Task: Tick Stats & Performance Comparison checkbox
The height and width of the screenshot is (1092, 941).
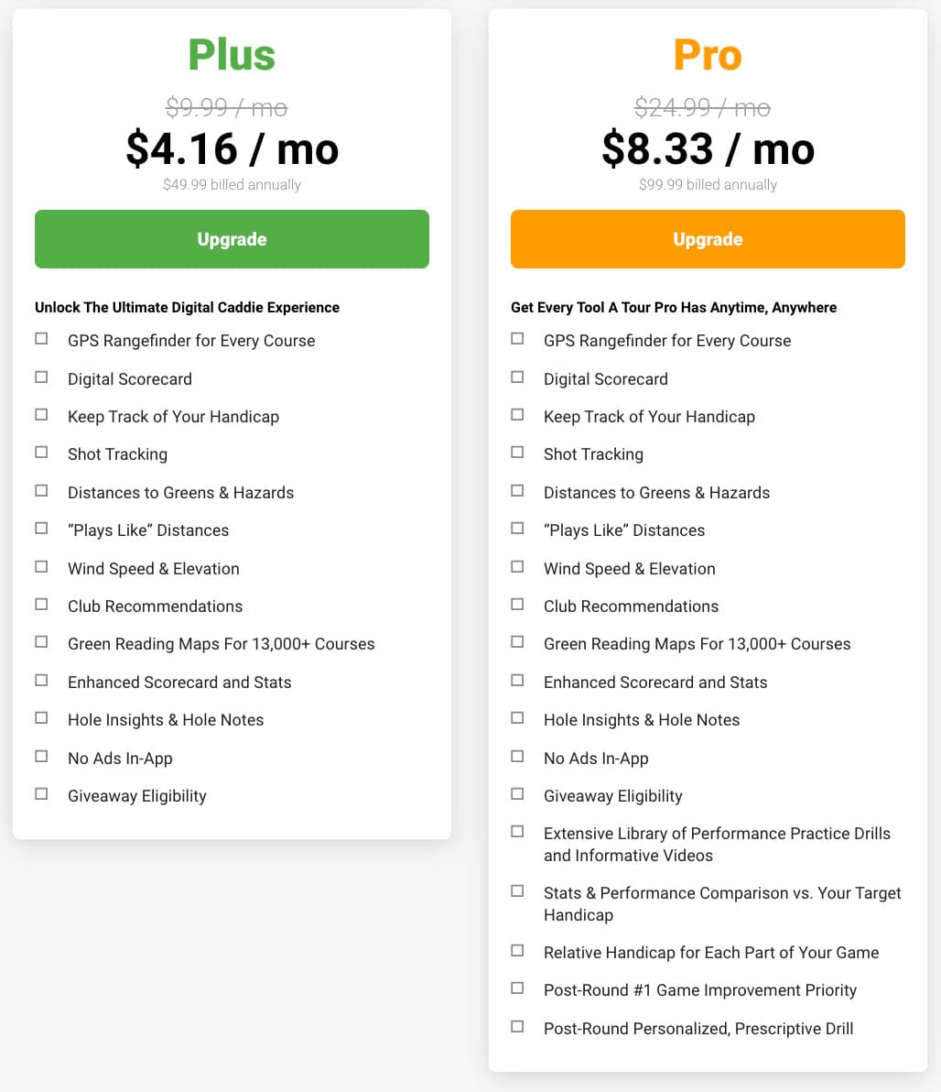Action: 517,891
